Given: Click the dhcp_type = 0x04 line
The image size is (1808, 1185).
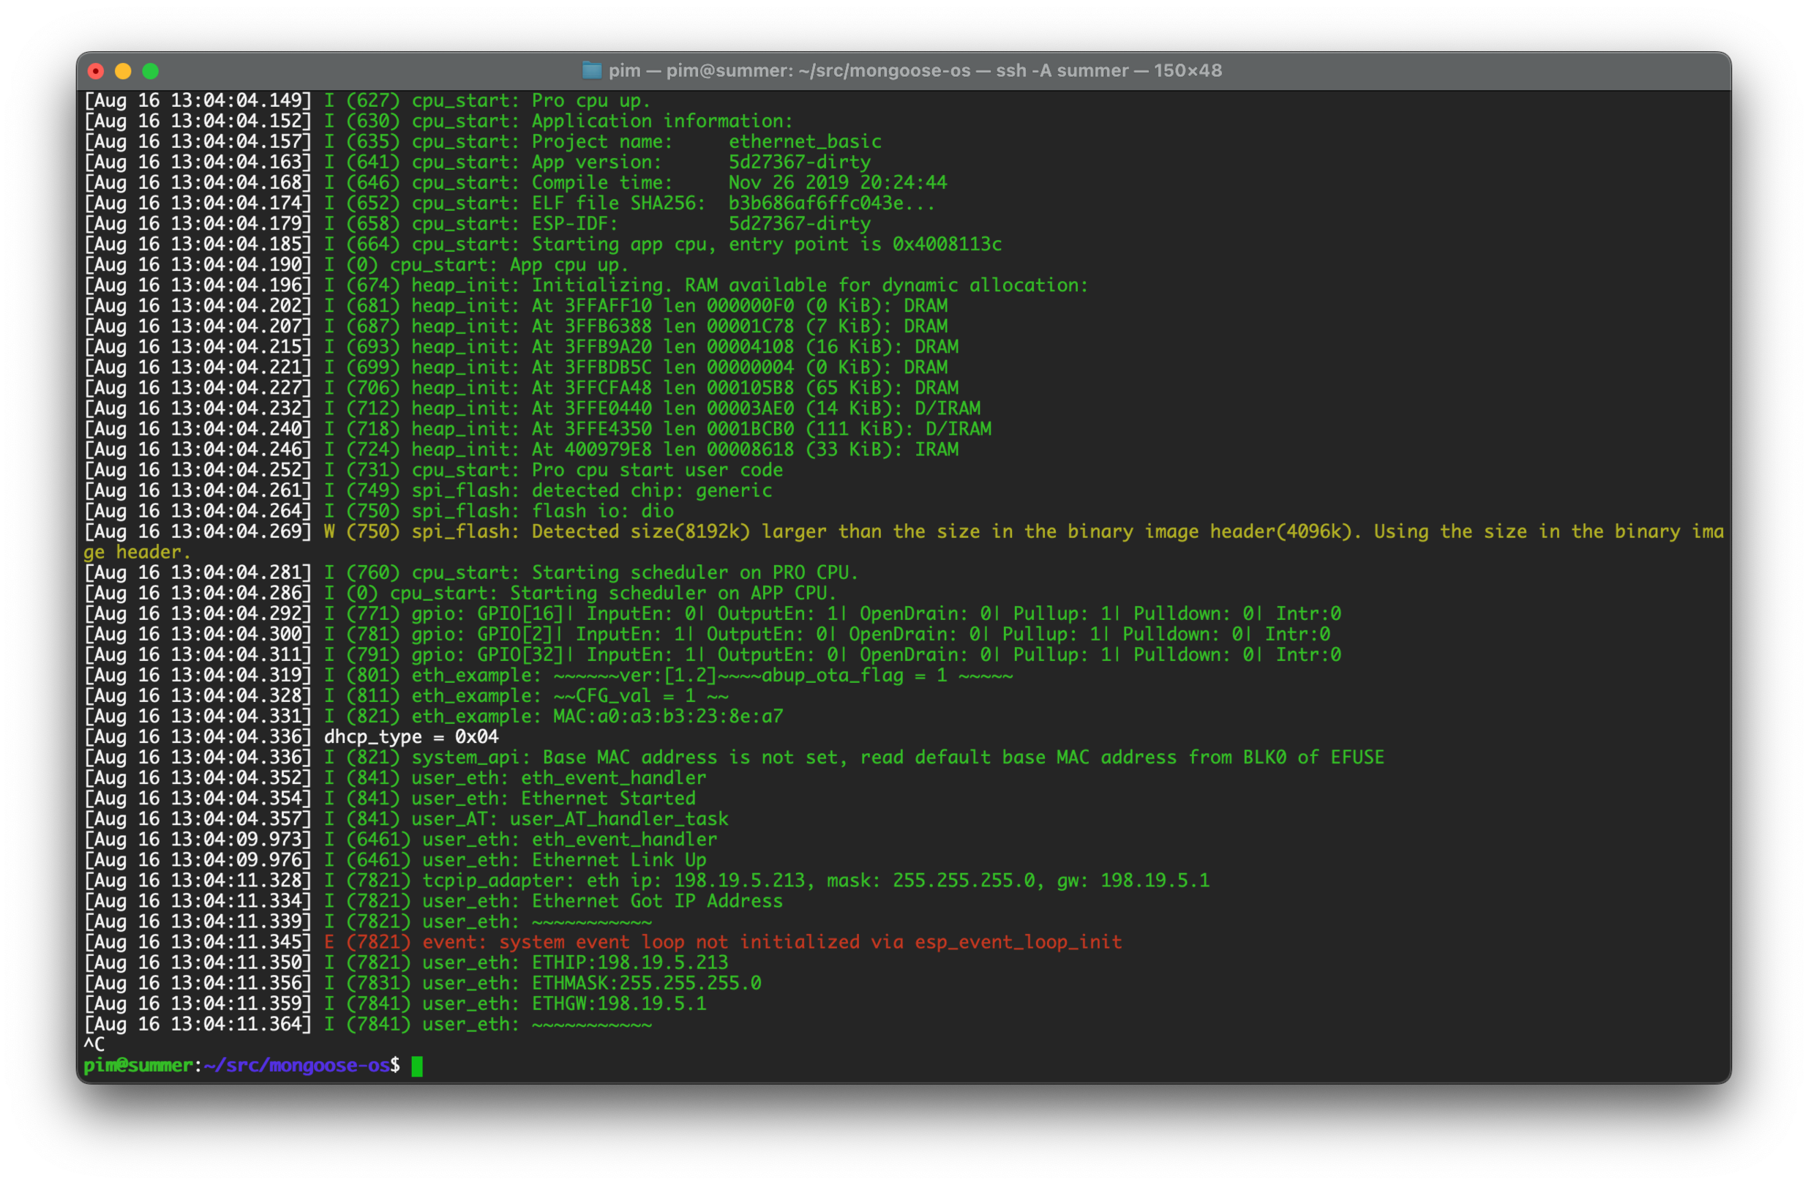Looking at the screenshot, I should (411, 737).
